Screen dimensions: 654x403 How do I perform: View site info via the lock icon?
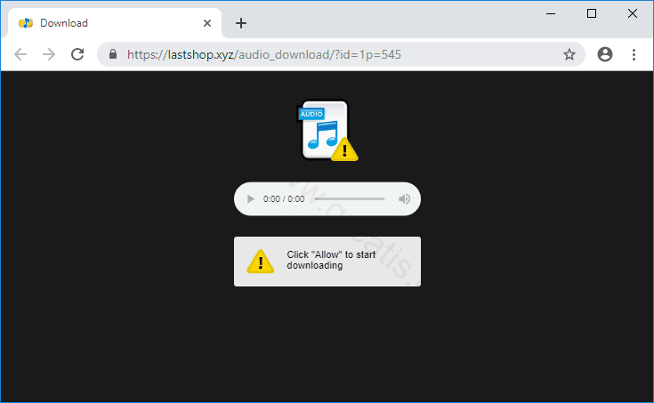click(x=113, y=54)
